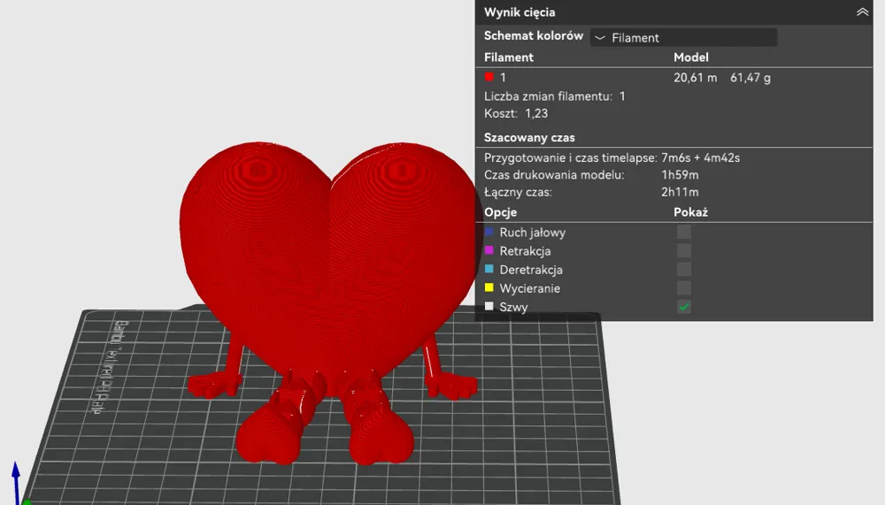Uncheck the Szwy display checkbox
The image size is (885, 505).
coord(683,307)
